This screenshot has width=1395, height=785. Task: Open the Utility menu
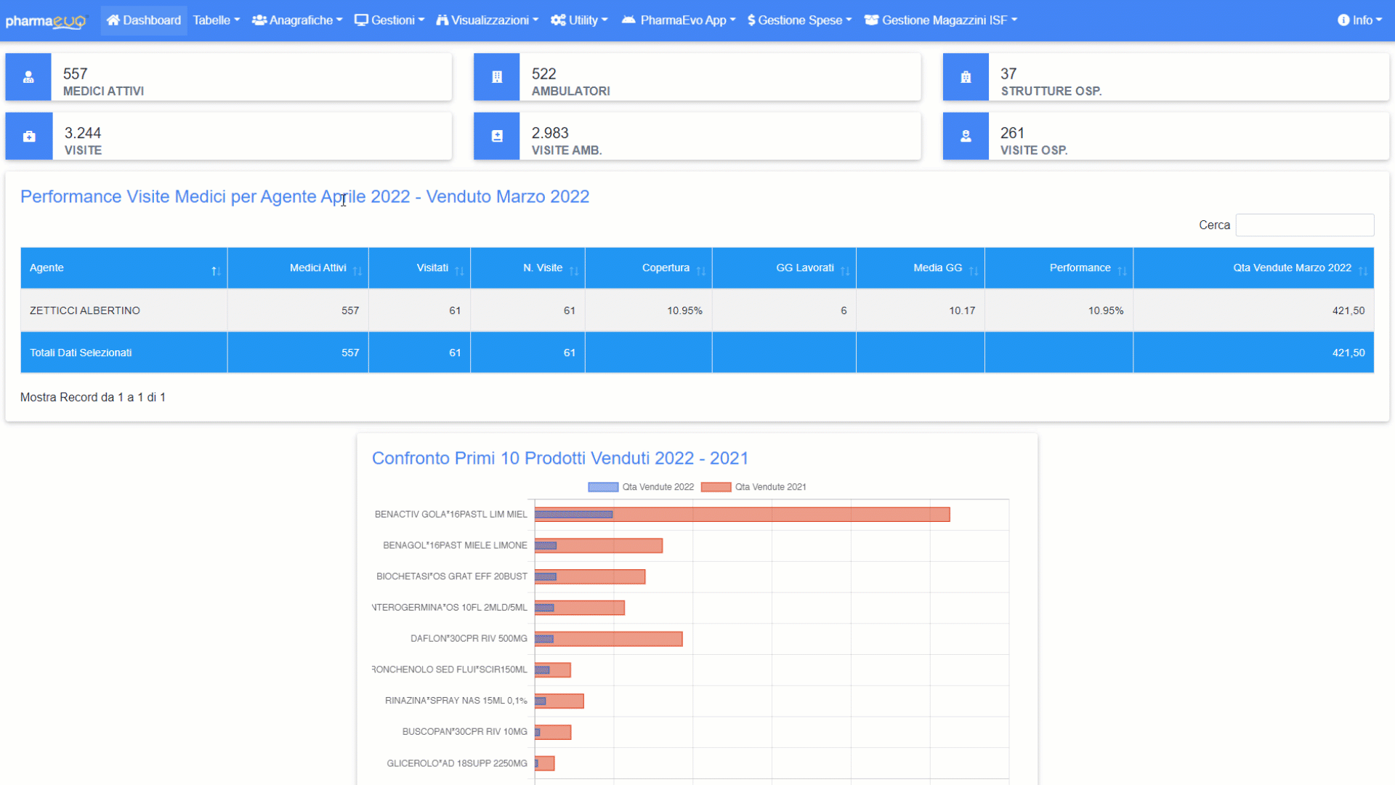pyautogui.click(x=579, y=20)
